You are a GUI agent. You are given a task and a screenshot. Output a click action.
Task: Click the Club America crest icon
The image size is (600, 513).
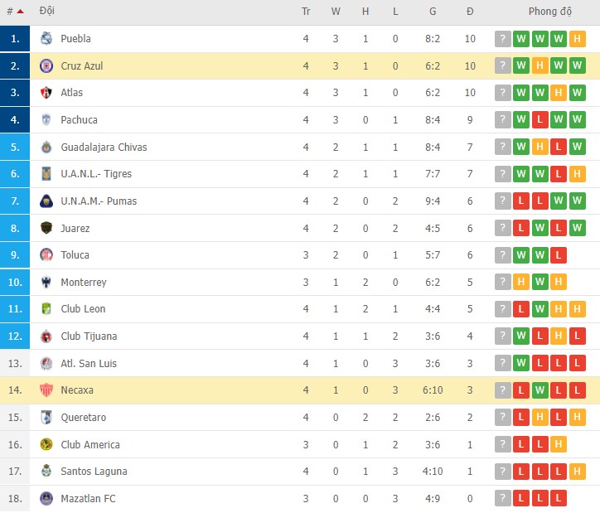46,445
